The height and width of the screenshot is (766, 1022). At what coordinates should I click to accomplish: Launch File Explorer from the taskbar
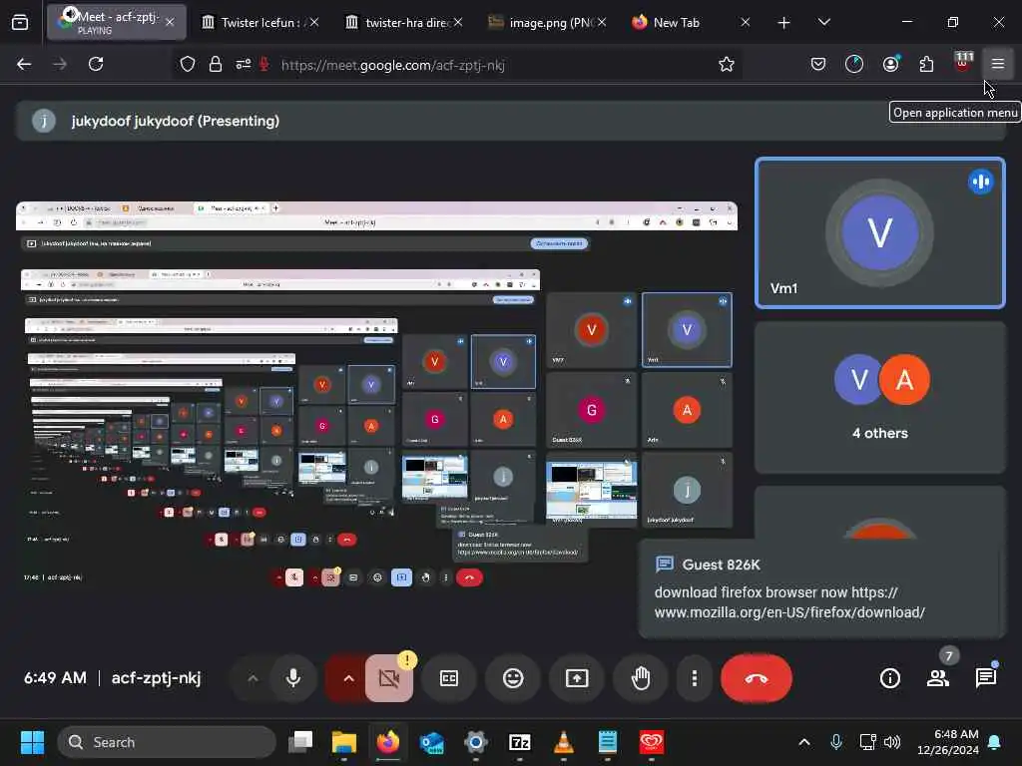pos(344,742)
